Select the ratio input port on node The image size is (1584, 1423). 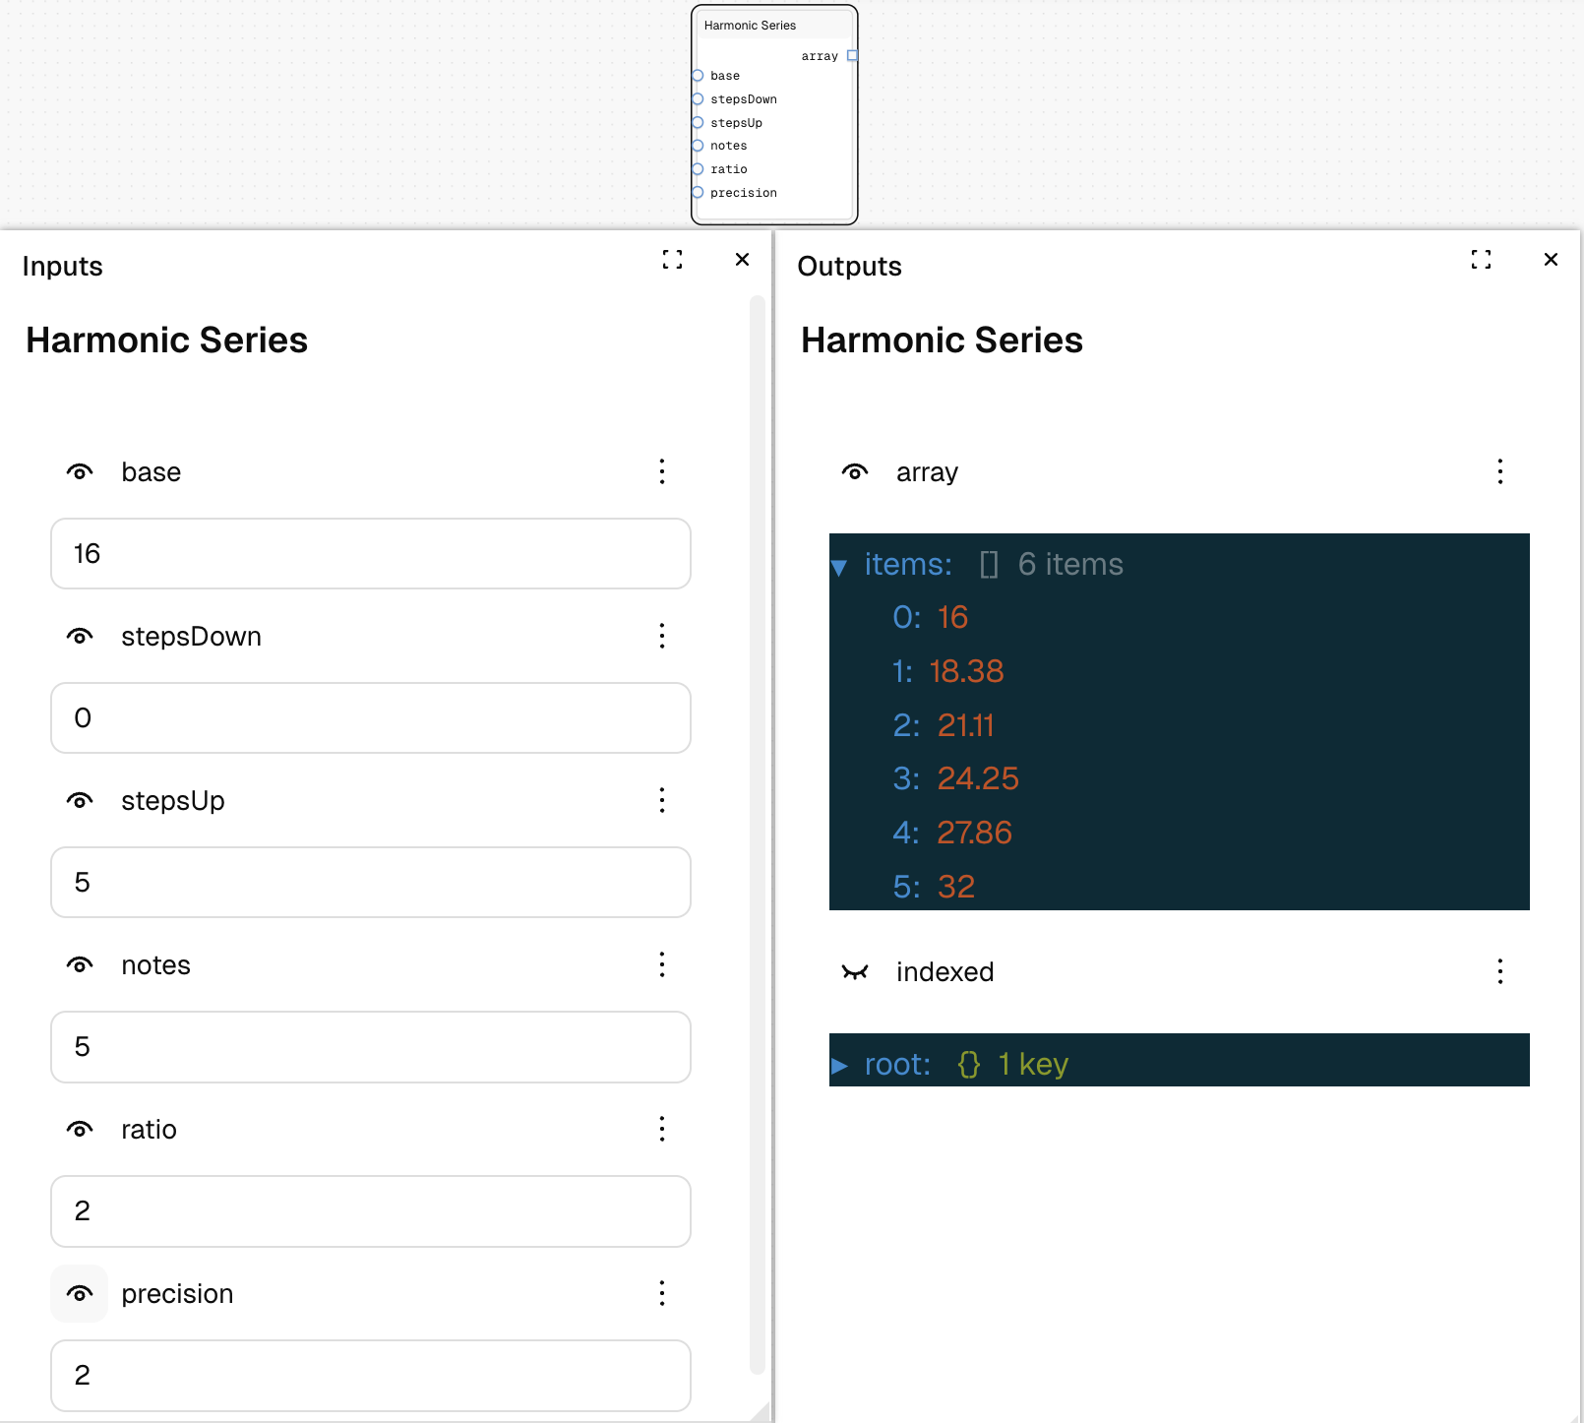(x=698, y=169)
